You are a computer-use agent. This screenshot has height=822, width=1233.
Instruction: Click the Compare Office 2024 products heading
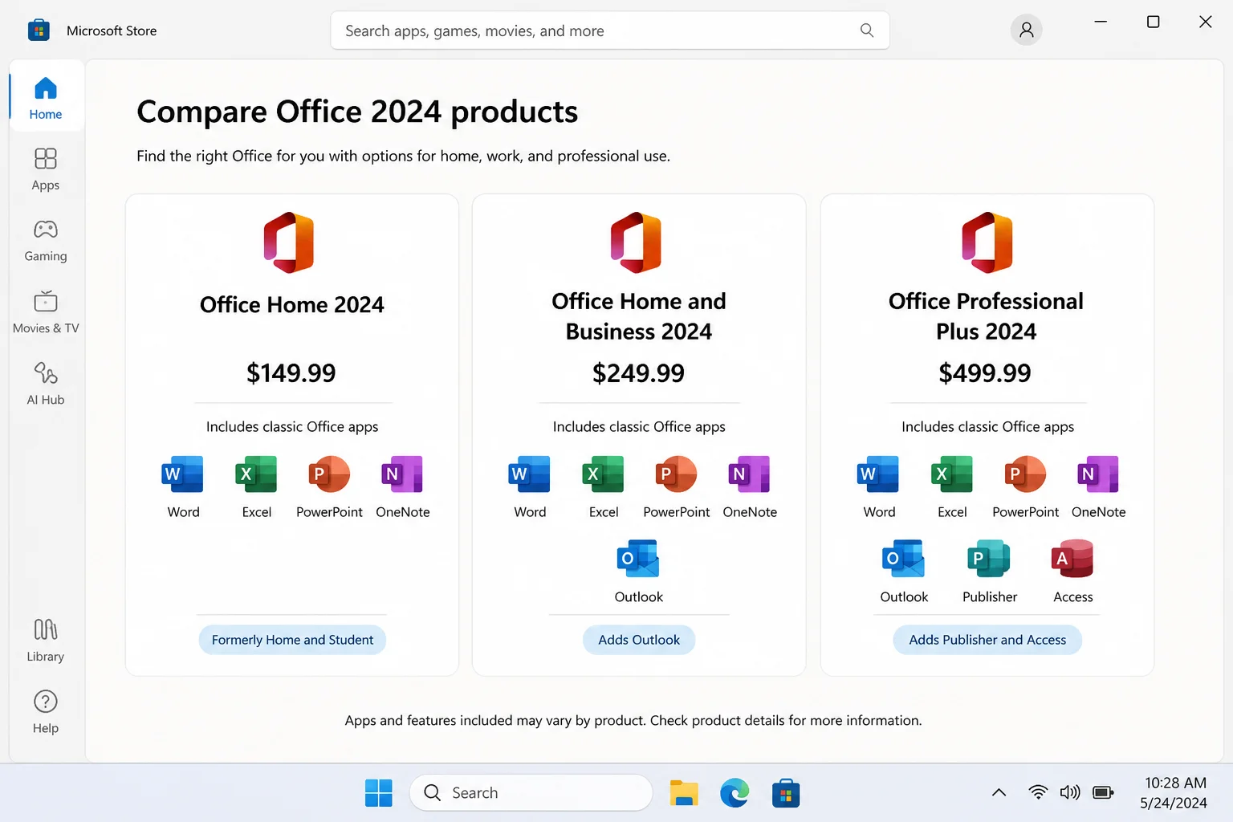(357, 112)
